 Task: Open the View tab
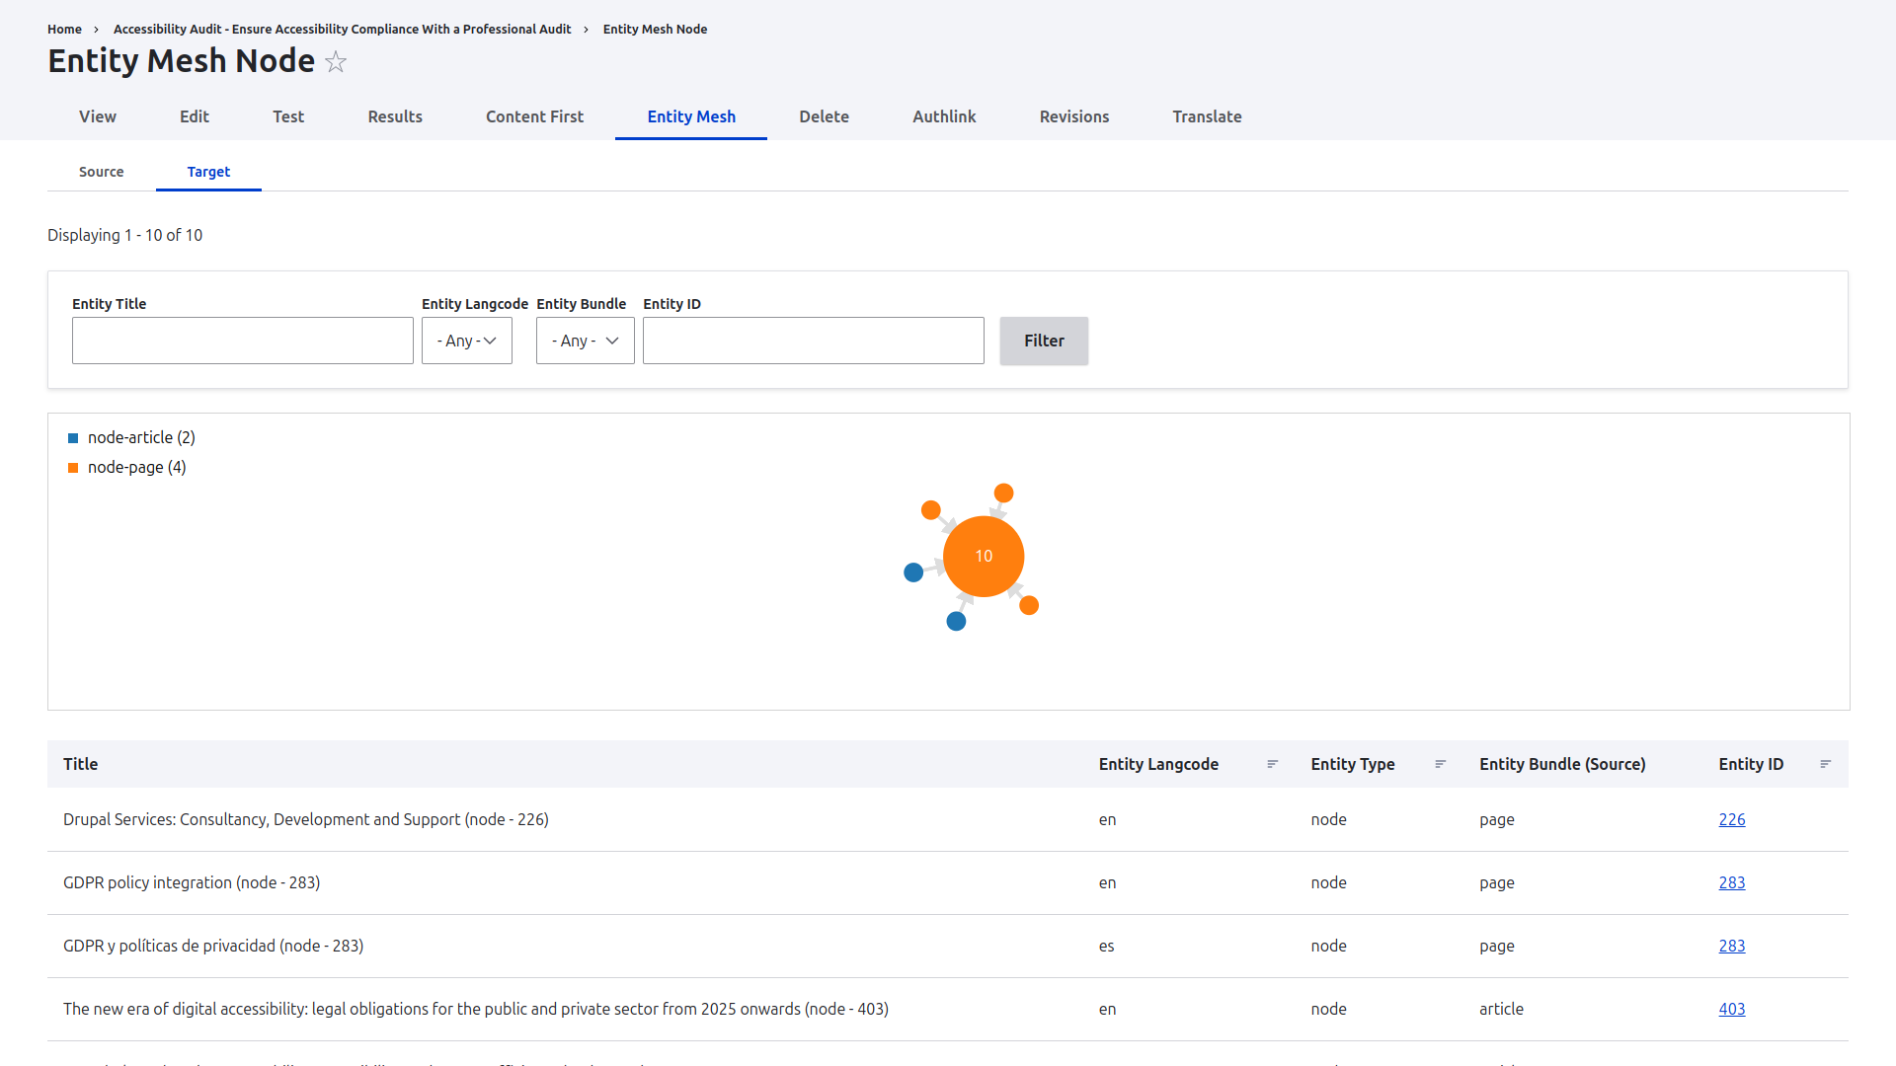pos(98,116)
